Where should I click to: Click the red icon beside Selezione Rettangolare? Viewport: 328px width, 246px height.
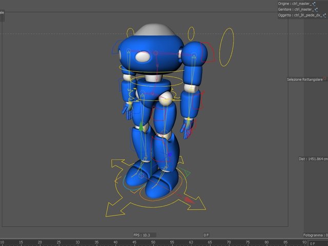click(x=325, y=78)
